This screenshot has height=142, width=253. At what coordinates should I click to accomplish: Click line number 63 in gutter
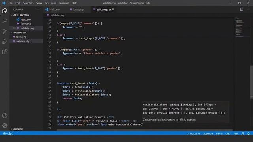click(50, 83)
